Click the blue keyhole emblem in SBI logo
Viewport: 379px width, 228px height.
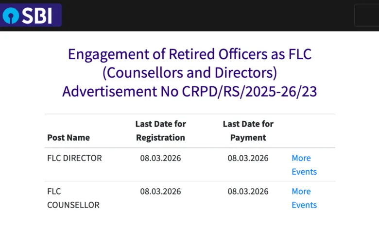coord(10,16)
